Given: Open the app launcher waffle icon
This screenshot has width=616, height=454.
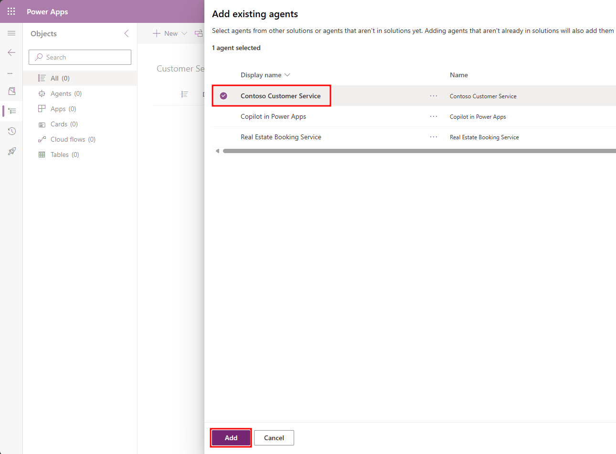Looking at the screenshot, I should pos(11,11).
